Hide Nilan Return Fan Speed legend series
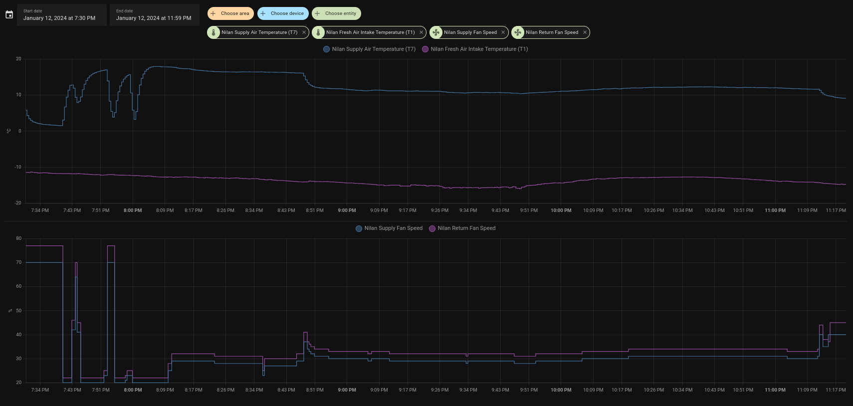This screenshot has width=853, height=406. (462, 228)
